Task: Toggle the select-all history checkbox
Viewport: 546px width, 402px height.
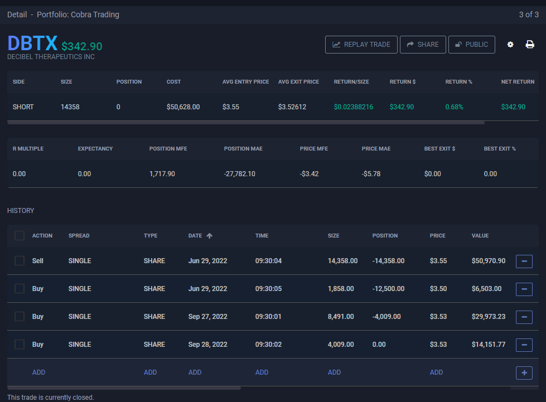Action: (20, 236)
